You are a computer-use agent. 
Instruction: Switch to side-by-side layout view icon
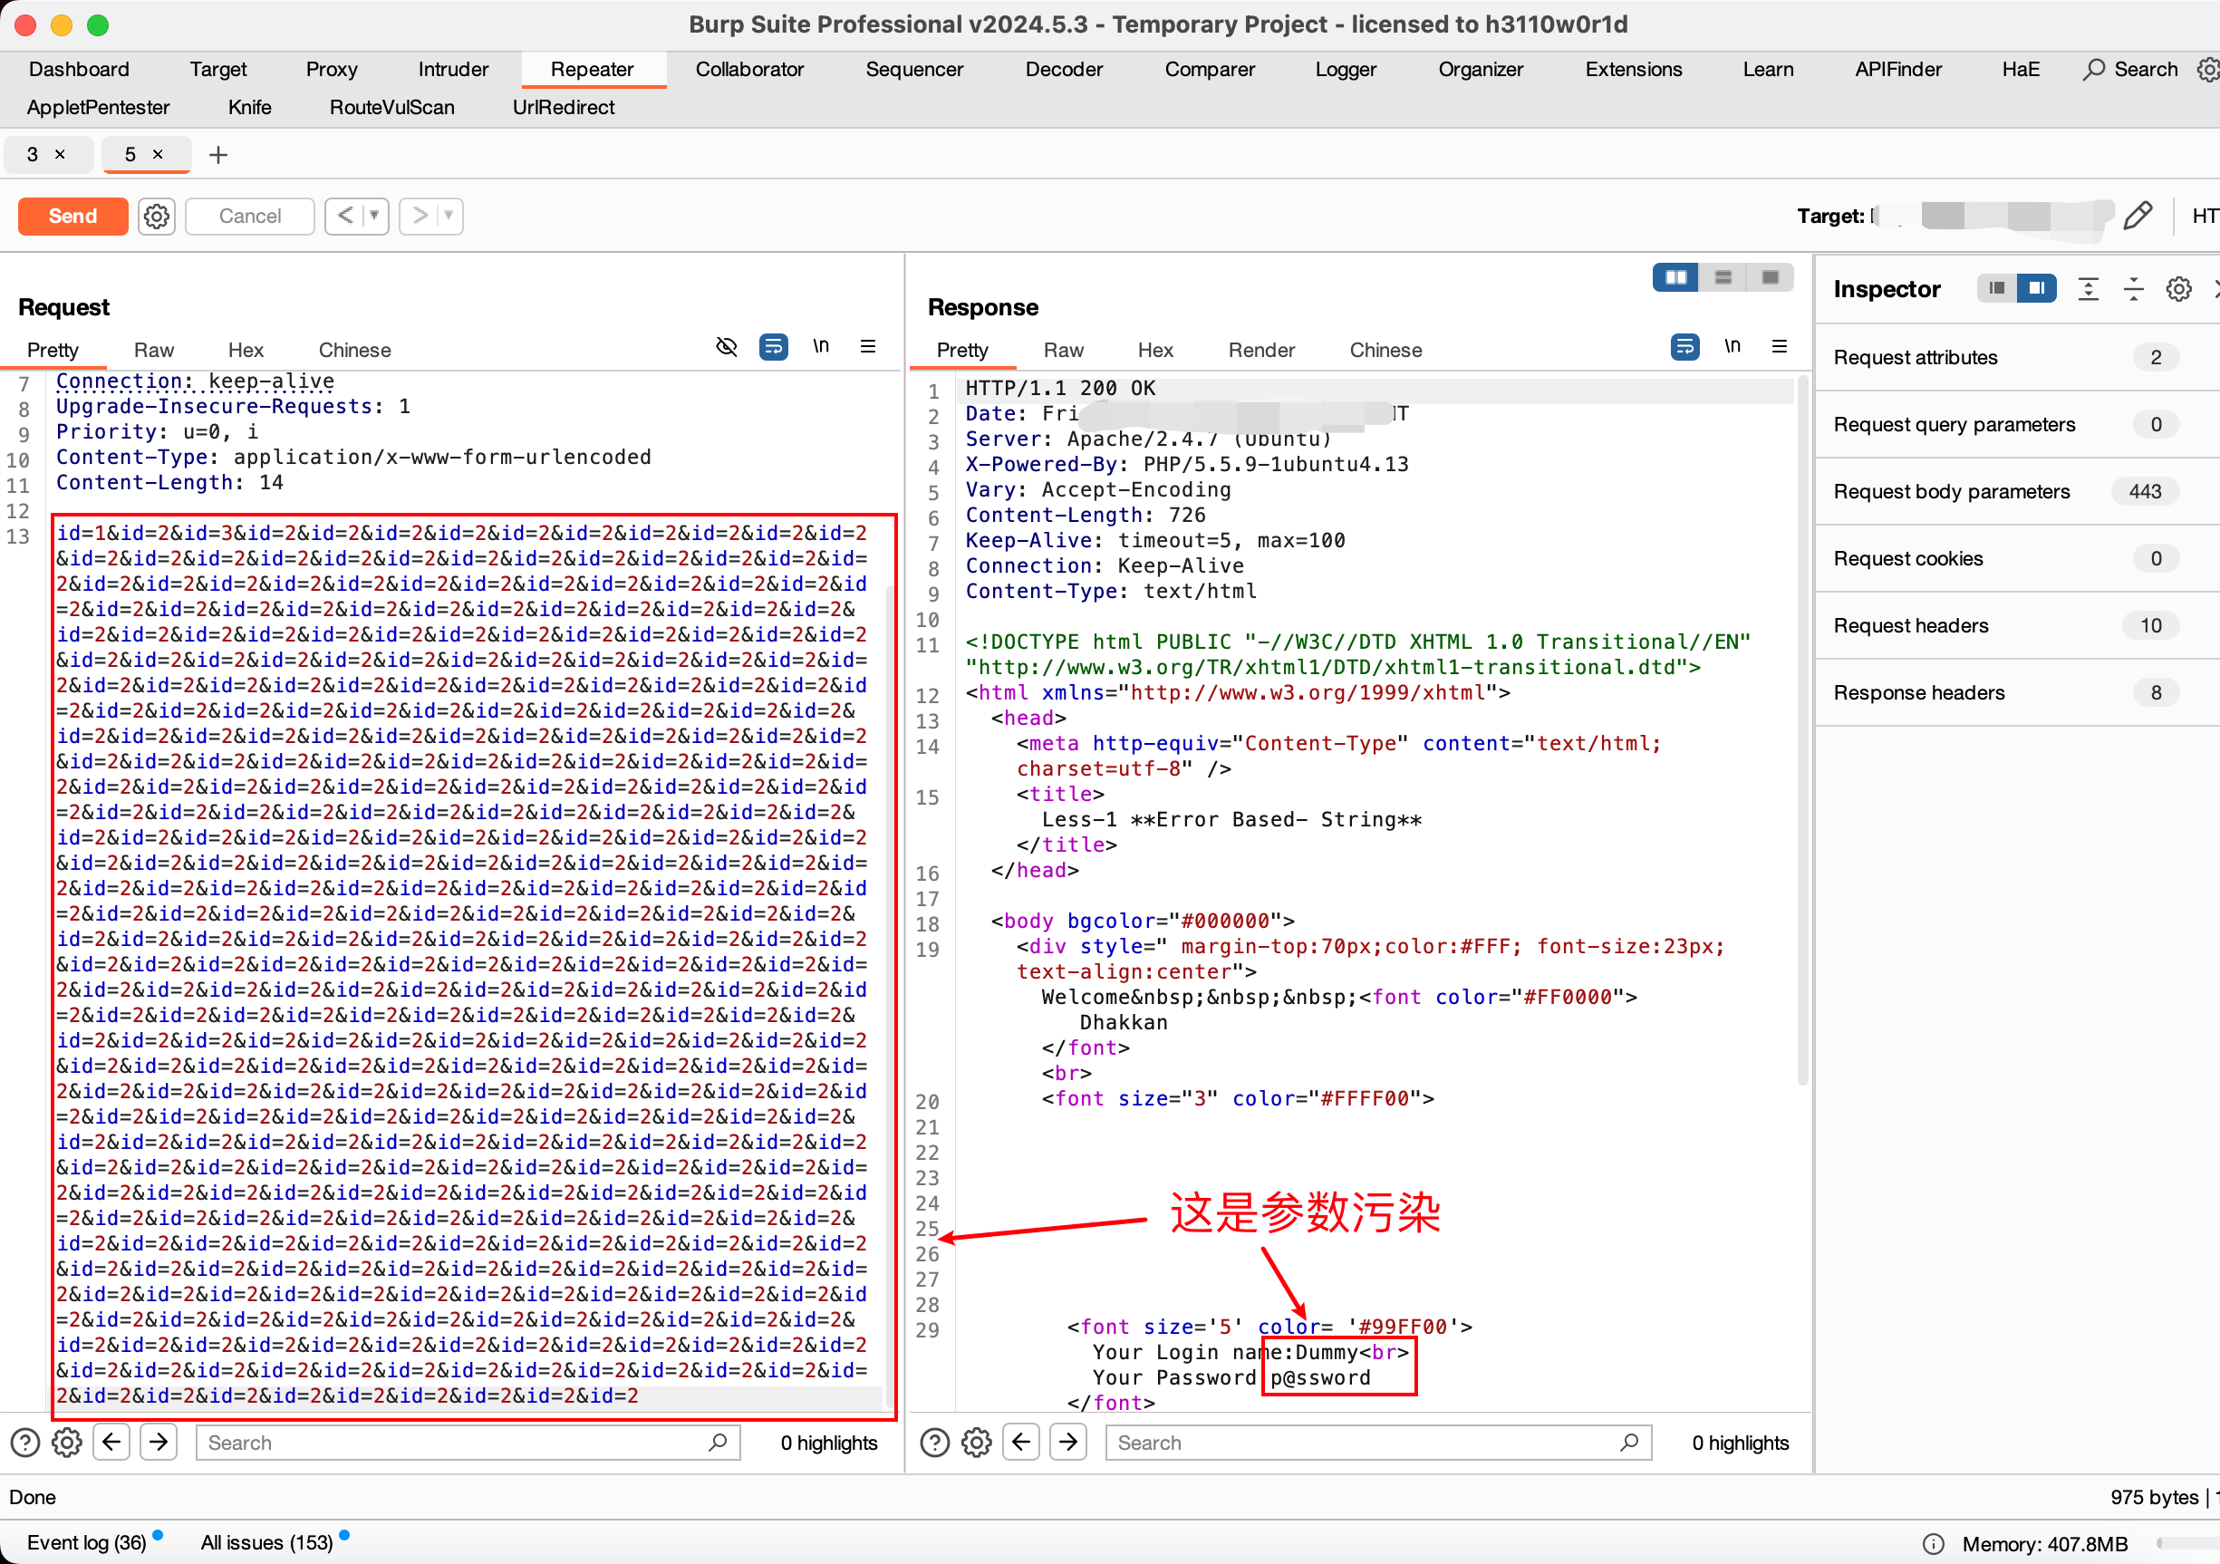point(1675,277)
